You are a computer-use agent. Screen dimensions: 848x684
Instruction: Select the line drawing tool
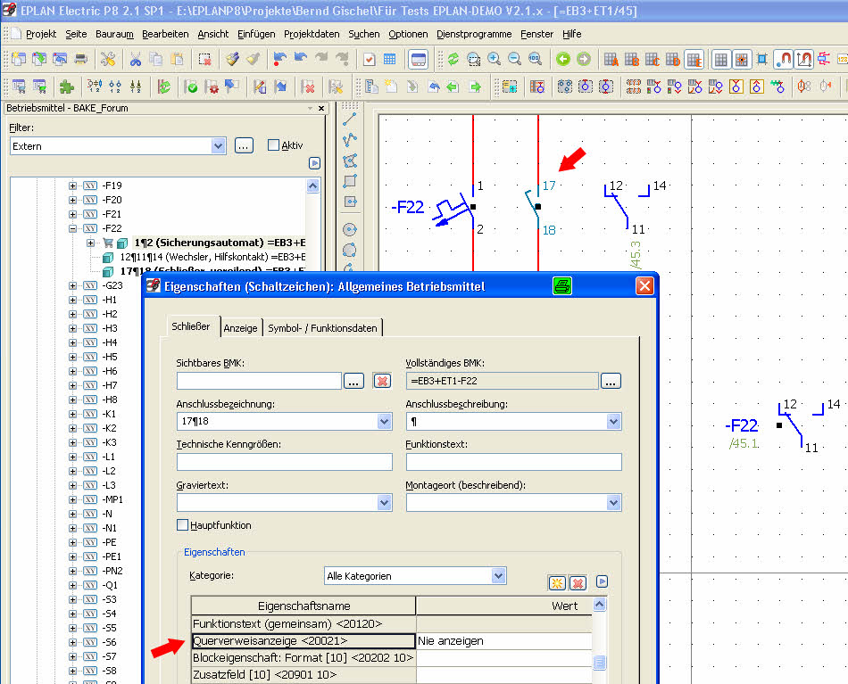pos(350,119)
